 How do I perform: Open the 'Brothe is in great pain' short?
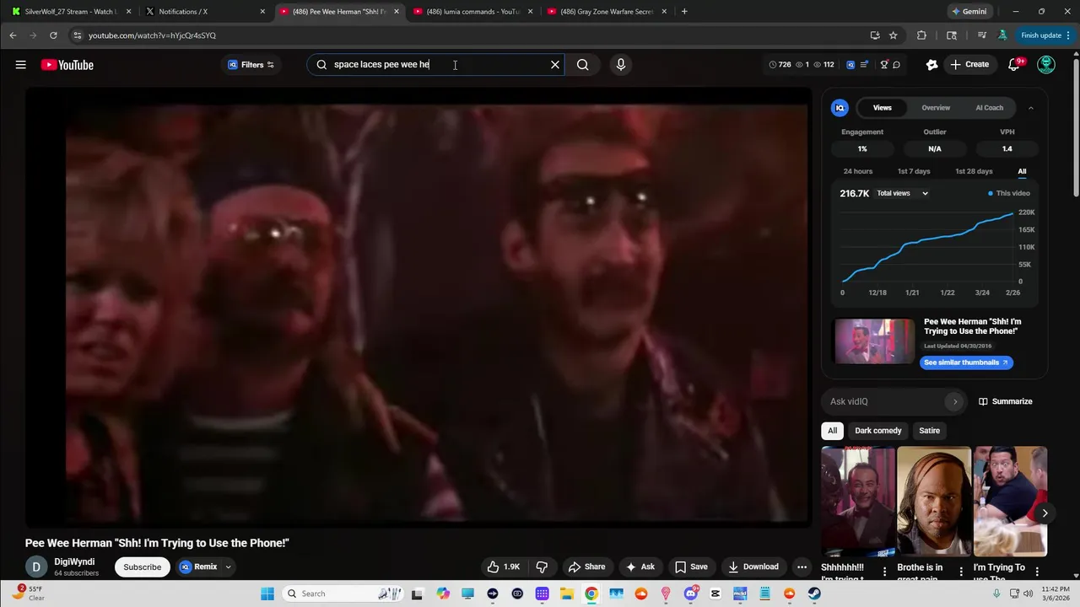934,502
